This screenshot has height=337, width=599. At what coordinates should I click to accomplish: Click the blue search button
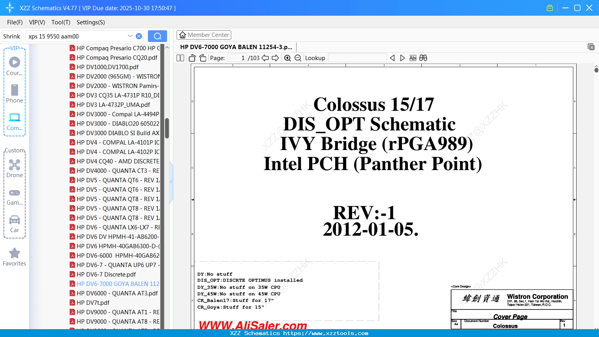[x=157, y=36]
